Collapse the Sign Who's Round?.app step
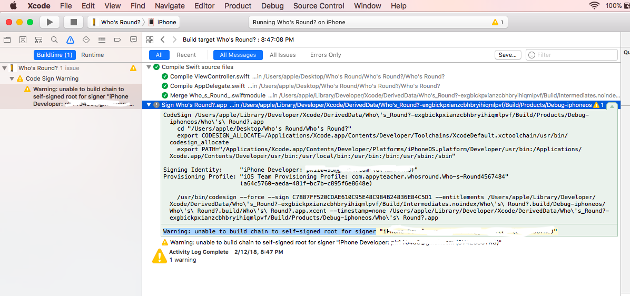The height and width of the screenshot is (296, 630). click(149, 105)
